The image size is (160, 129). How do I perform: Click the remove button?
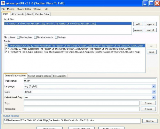tap(138, 30)
